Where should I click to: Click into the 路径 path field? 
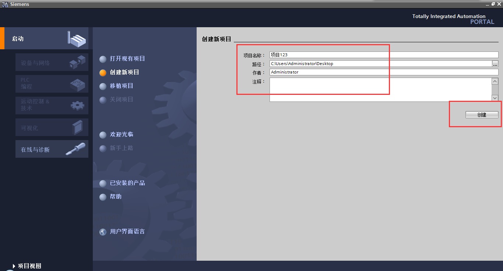click(x=381, y=64)
